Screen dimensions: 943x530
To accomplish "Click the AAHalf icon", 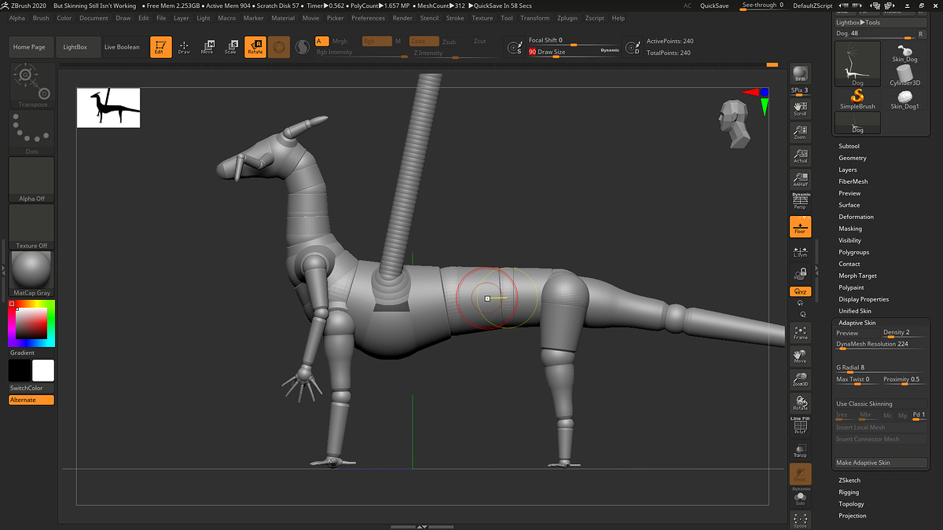I will (800, 179).
